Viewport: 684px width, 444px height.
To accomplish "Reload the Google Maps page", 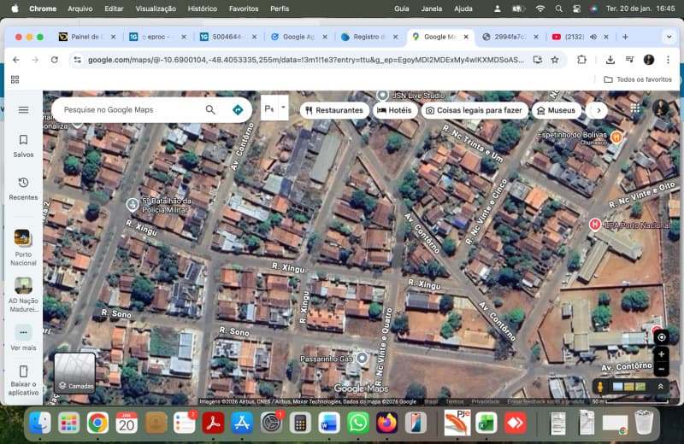I will tap(55, 60).
